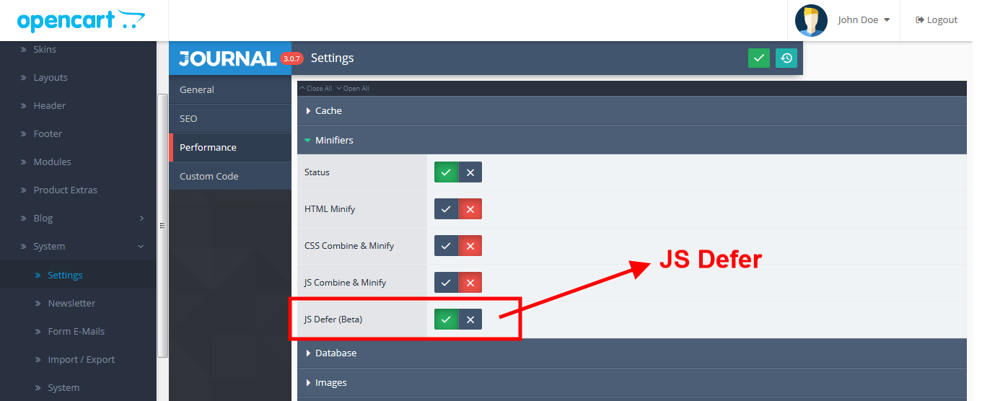This screenshot has height=401, width=982.
Task: Select the Performance settings tab
Action: pyautogui.click(x=230, y=147)
